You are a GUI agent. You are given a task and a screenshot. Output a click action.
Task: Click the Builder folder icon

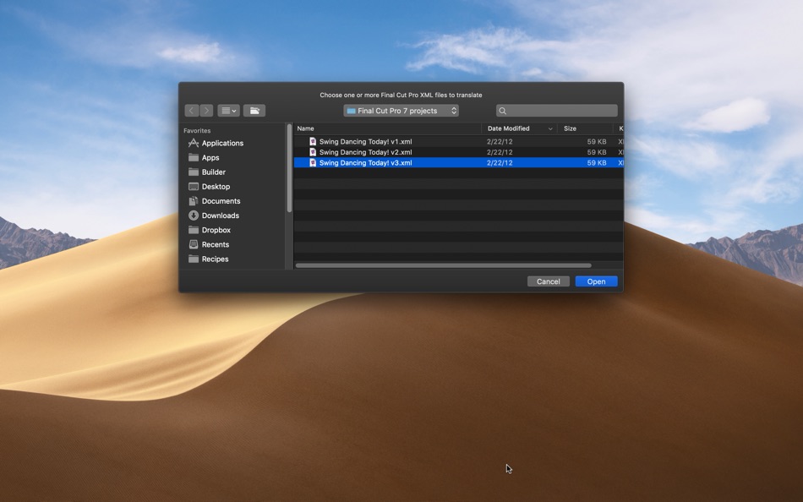[x=194, y=172]
